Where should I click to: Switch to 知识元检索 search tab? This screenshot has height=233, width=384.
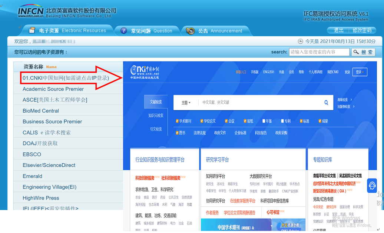click(x=156, y=116)
